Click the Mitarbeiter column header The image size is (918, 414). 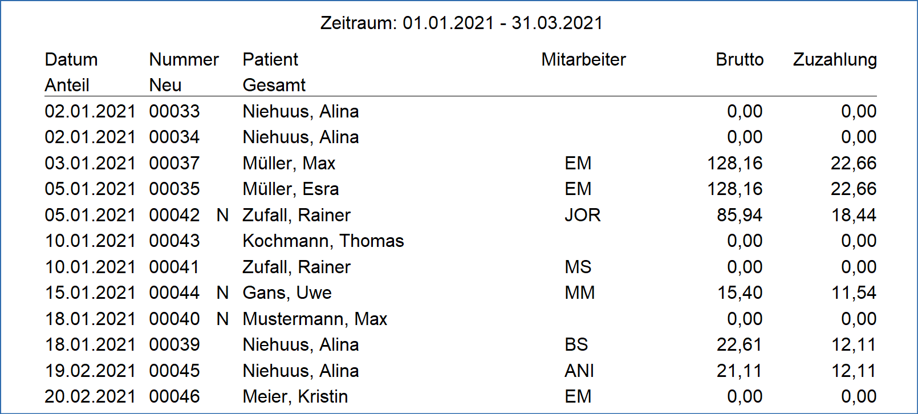(x=583, y=59)
